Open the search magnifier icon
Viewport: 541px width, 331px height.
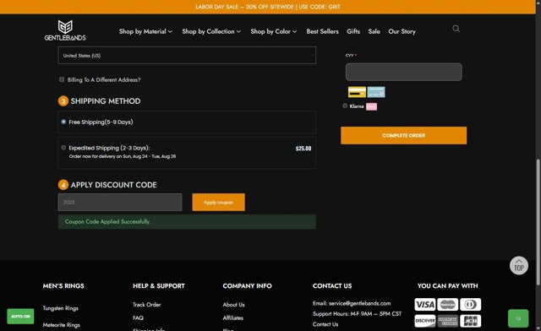456,29
